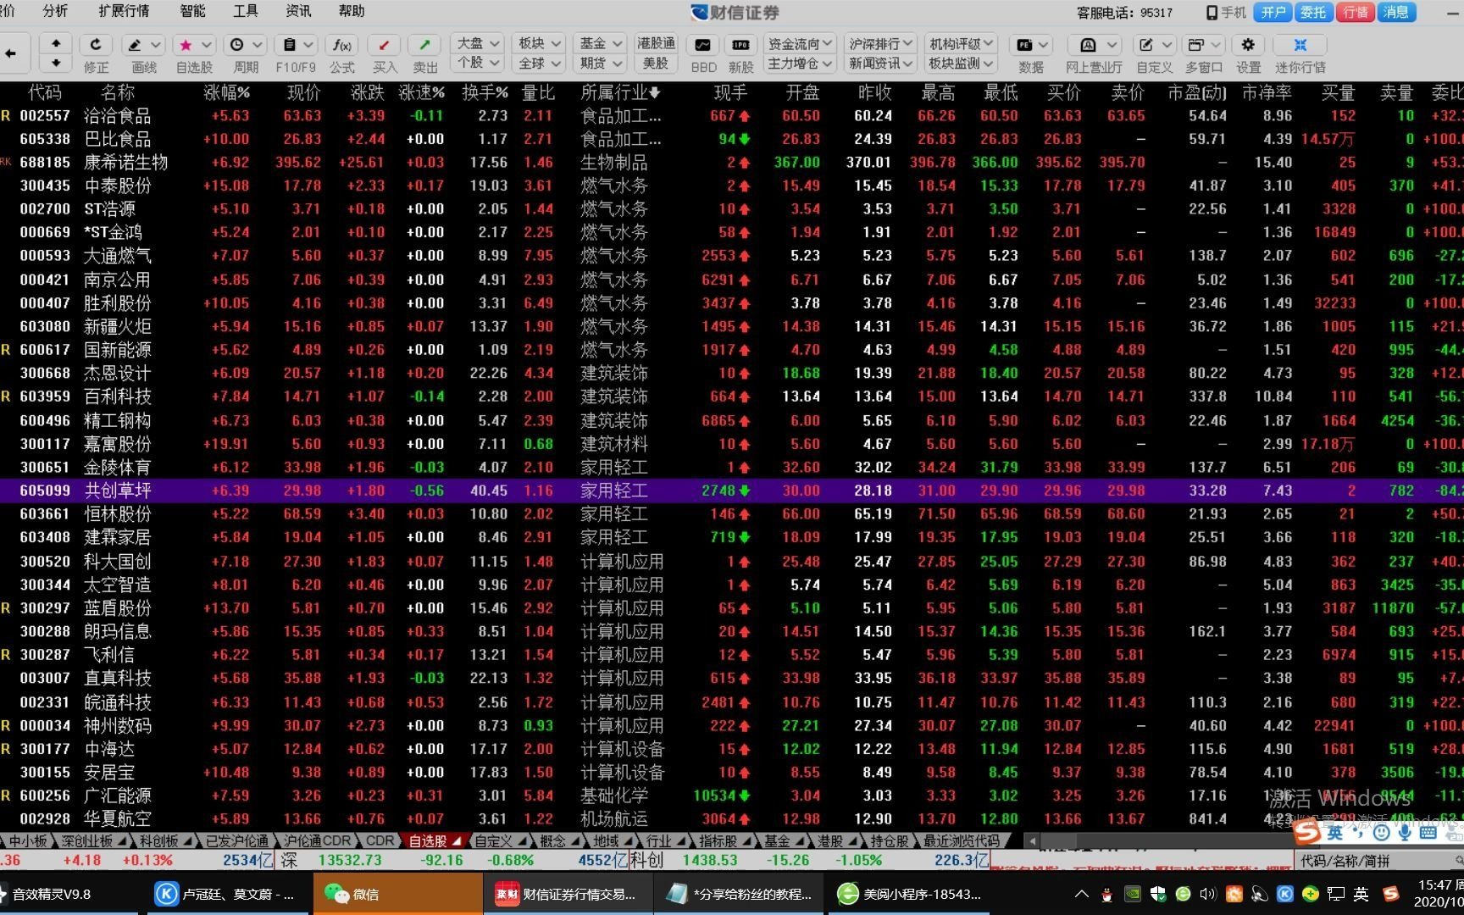Click the 美股 button
1464x915 pixels.
656,63
